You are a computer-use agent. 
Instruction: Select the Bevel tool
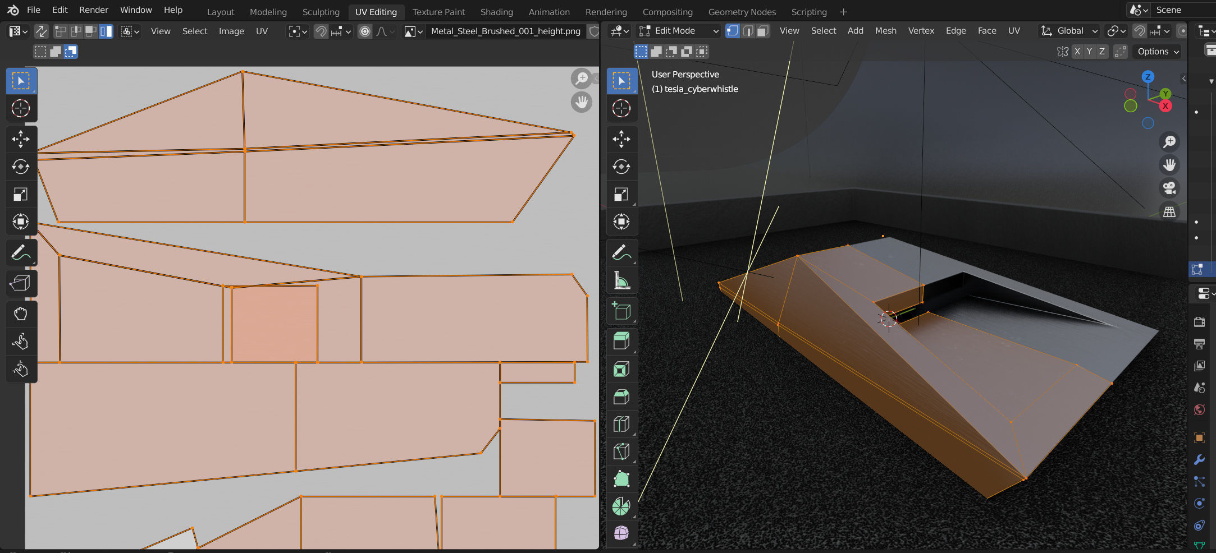click(x=621, y=397)
